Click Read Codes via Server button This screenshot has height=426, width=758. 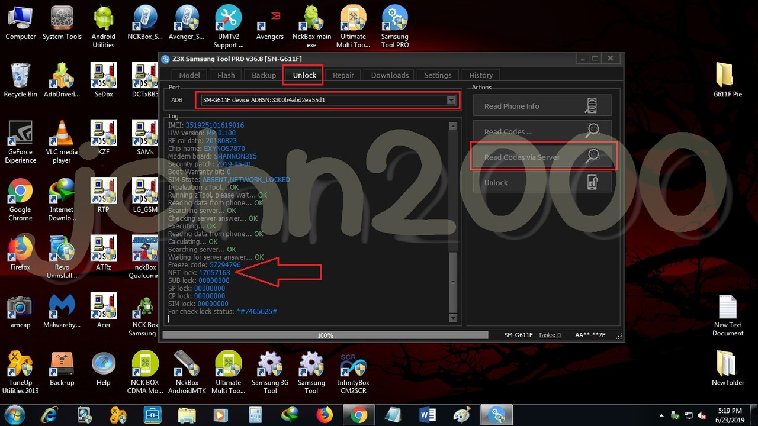[x=542, y=157]
